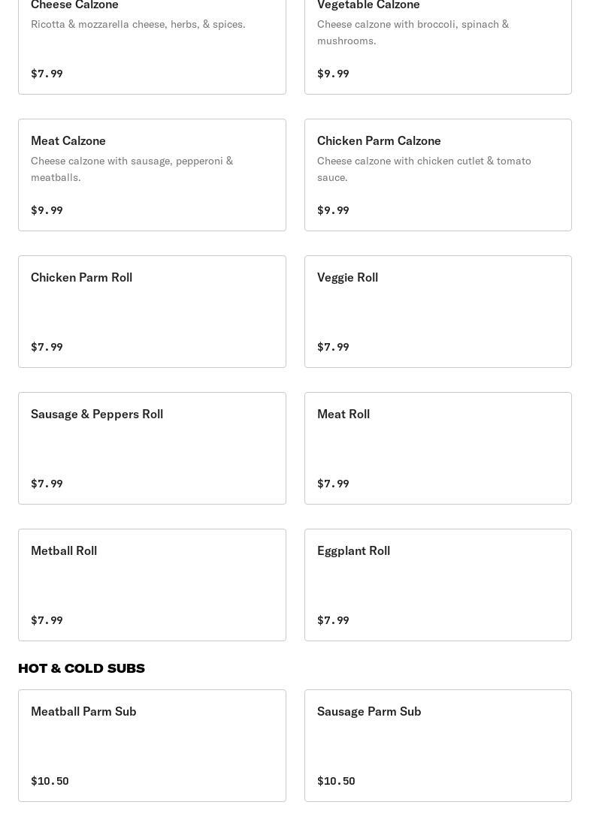Select the Vegetable Calzone card

coord(437,53)
